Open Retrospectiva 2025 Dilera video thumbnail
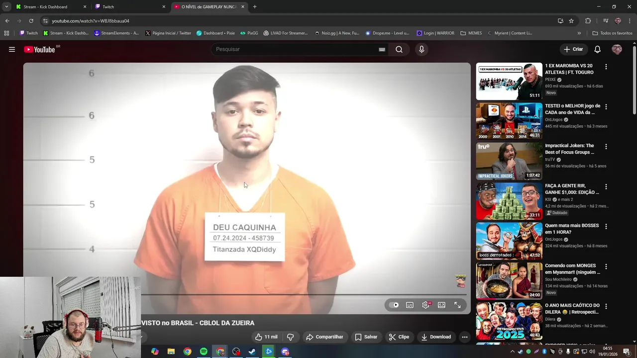637x358 pixels. [509, 321]
